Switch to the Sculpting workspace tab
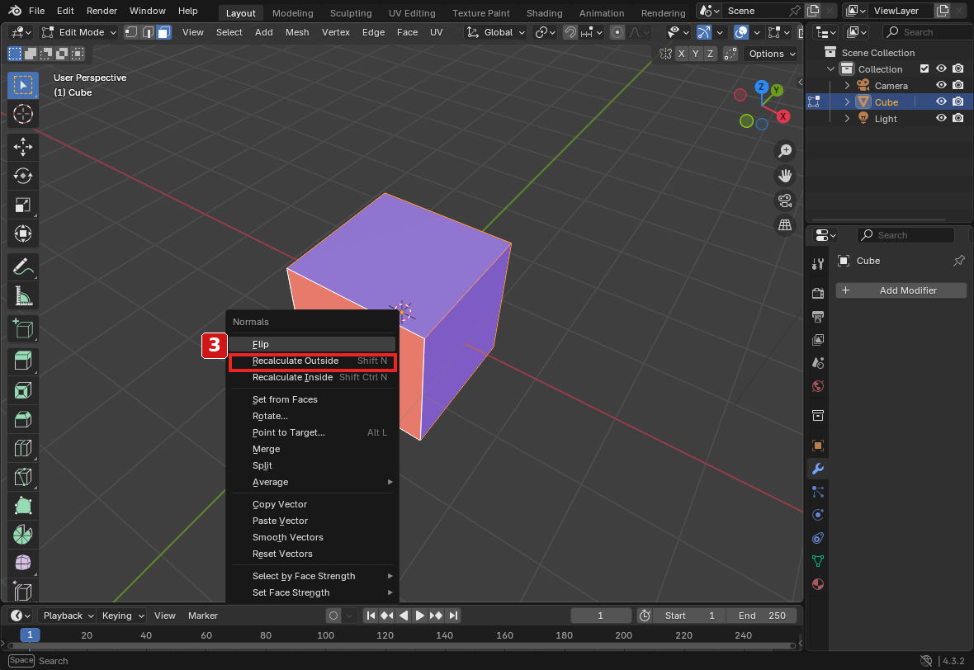The image size is (974, 670). pyautogui.click(x=351, y=12)
